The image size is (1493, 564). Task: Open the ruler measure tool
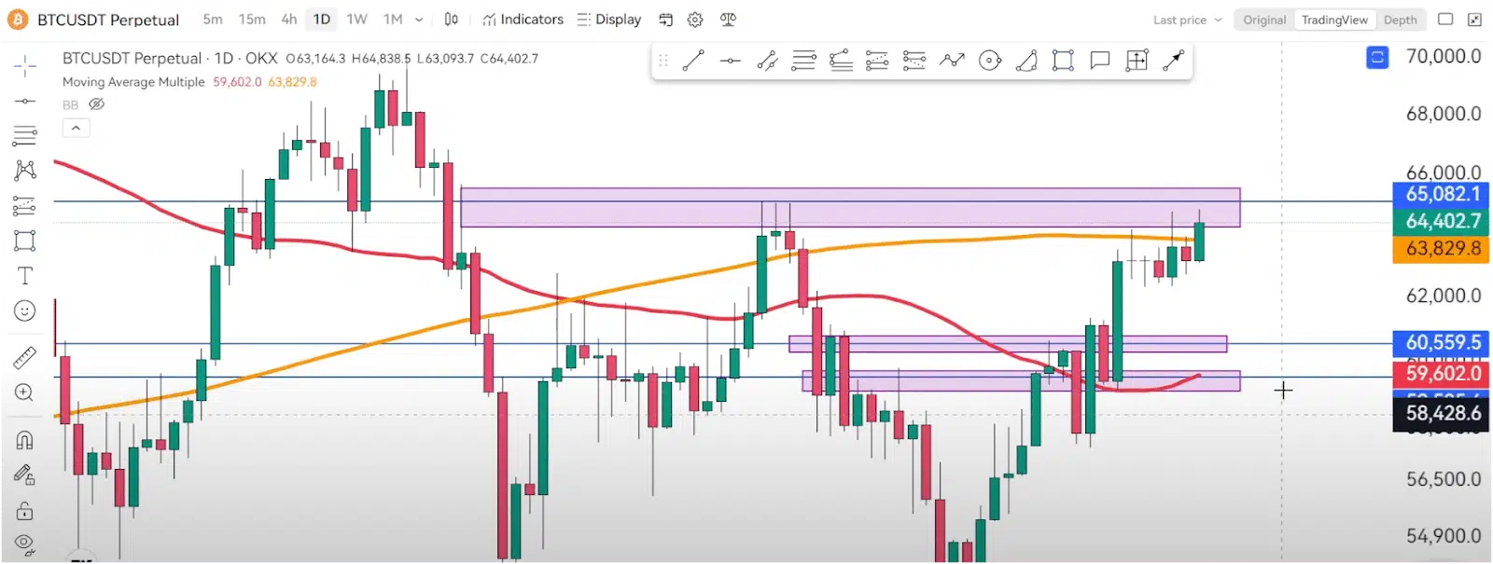25,357
